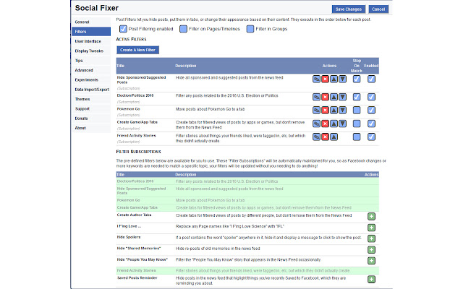Enable Filter in Groups checkbox

tap(251, 28)
